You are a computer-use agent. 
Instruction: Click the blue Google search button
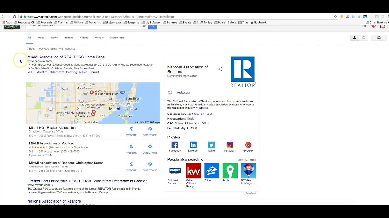[152, 27]
